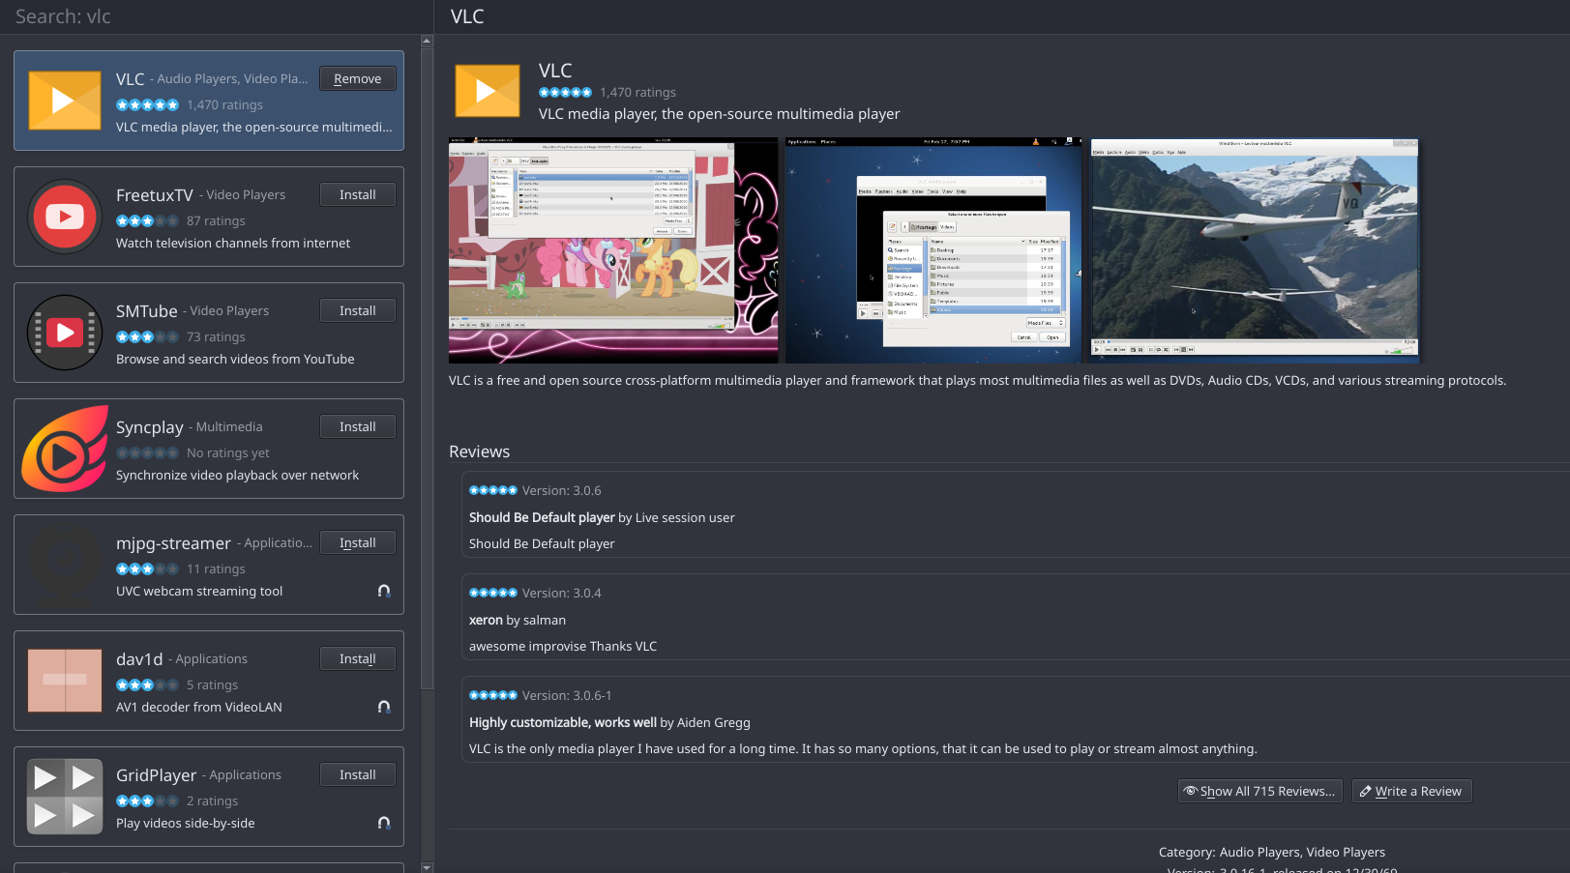Click the FreetuxTV app icon
This screenshot has height=873, width=1570.
[x=65, y=217]
